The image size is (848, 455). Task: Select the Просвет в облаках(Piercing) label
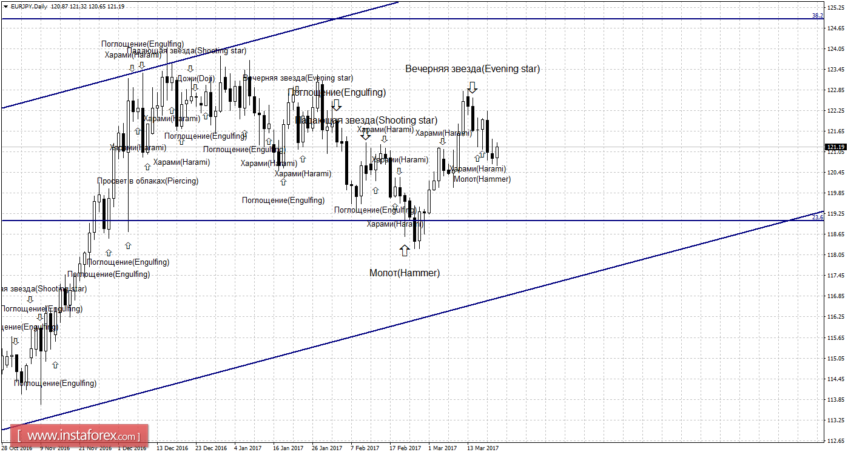147,181
